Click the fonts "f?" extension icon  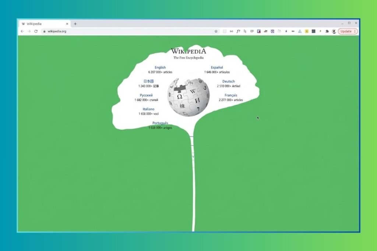click(238, 32)
